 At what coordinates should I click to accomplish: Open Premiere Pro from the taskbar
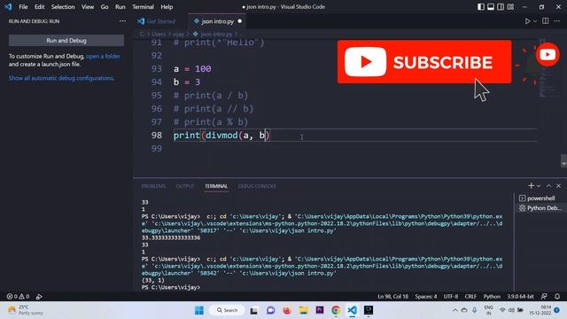(320, 310)
